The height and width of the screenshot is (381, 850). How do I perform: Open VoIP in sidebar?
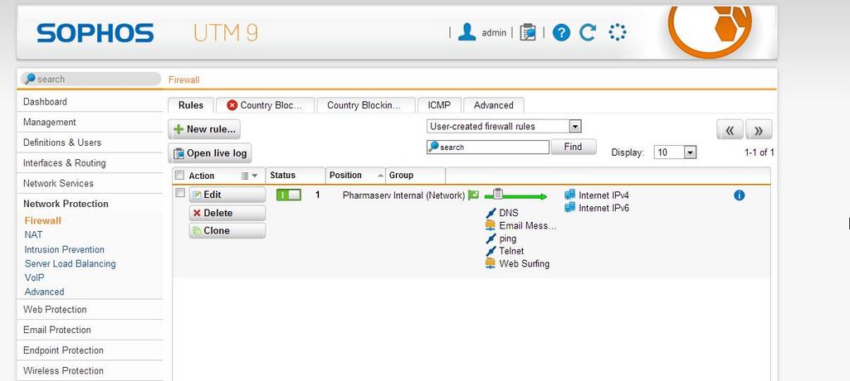point(34,277)
